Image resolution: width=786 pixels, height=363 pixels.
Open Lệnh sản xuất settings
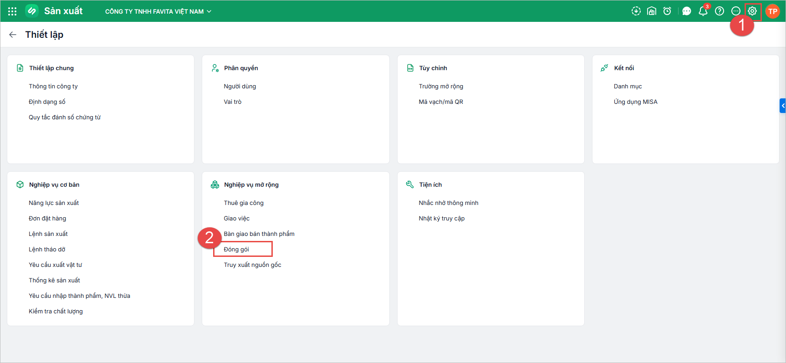point(48,234)
